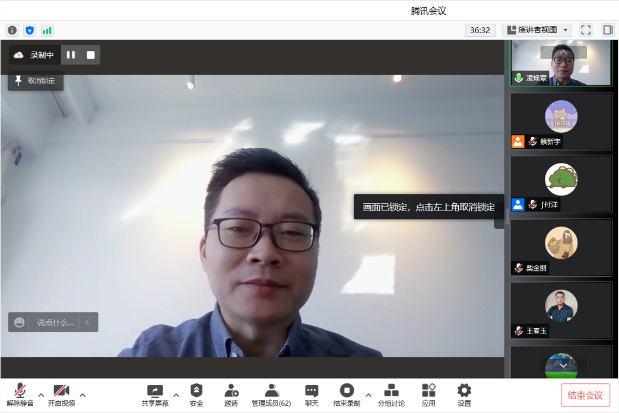619x413 pixels.
Task: Open the meeting info icon
Action: tap(12, 30)
